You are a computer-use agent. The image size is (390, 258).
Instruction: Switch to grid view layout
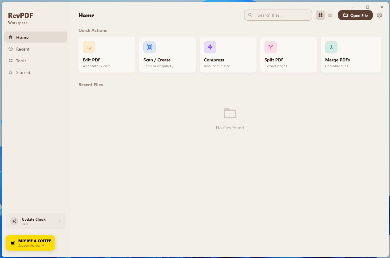click(x=320, y=15)
